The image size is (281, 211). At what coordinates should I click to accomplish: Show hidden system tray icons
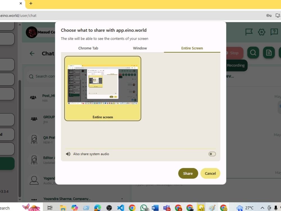(x=262, y=208)
